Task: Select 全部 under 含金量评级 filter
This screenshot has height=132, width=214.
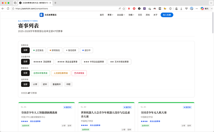Action: [x=25, y=62]
